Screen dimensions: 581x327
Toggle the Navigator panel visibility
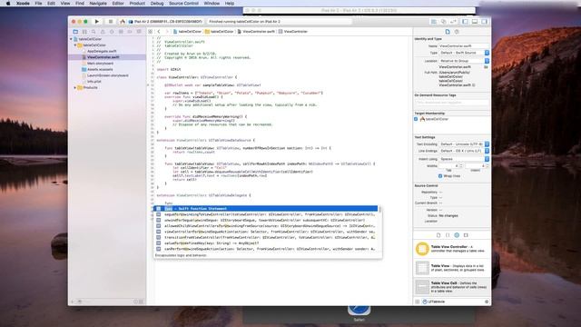465,22
